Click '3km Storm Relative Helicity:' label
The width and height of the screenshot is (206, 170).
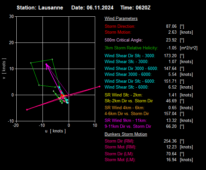[131, 48]
